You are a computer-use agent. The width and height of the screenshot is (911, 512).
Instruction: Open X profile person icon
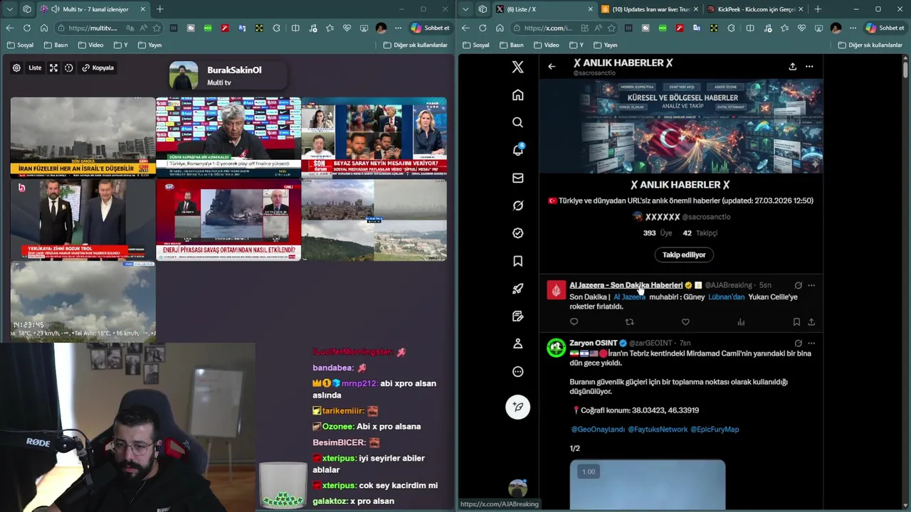pyautogui.click(x=517, y=343)
